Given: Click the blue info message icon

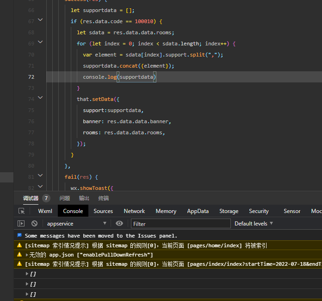Looking at the screenshot, I should [19, 236].
